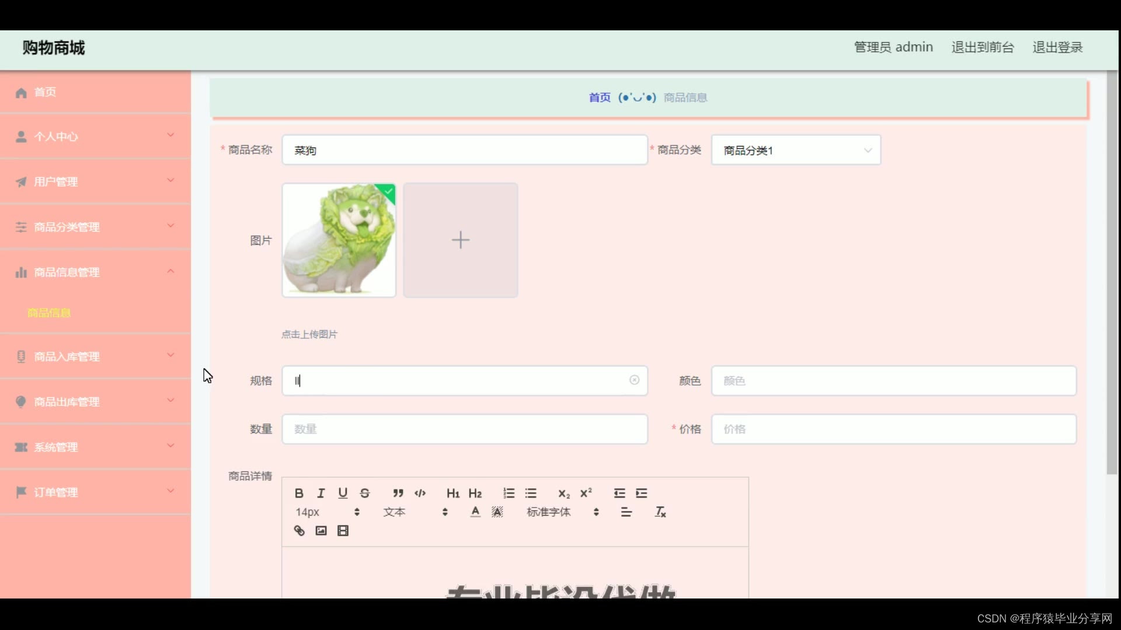Insert a blockquote in editor
This screenshot has width=1121, height=630.
click(x=398, y=494)
